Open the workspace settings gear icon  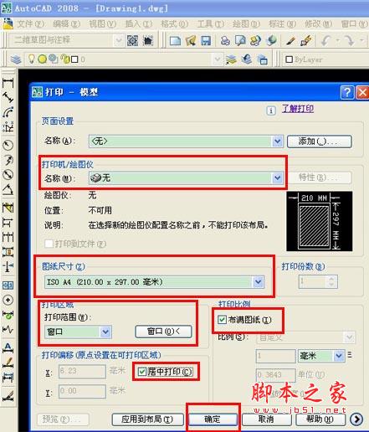tap(132, 41)
